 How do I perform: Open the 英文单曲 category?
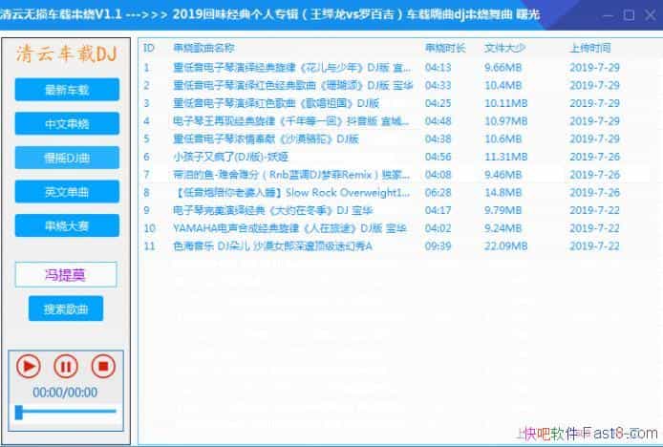67,192
